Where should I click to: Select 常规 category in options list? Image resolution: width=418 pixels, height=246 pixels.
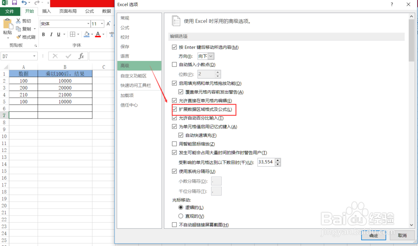(x=139, y=18)
